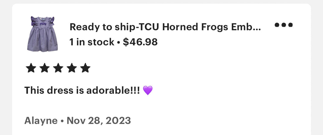Click the "1 in stock" text
This screenshot has height=135, width=323.
[92, 42]
